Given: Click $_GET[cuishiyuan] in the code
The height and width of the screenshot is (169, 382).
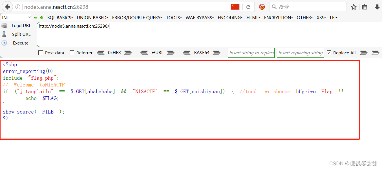Looking at the screenshot, I should (x=200, y=92).
